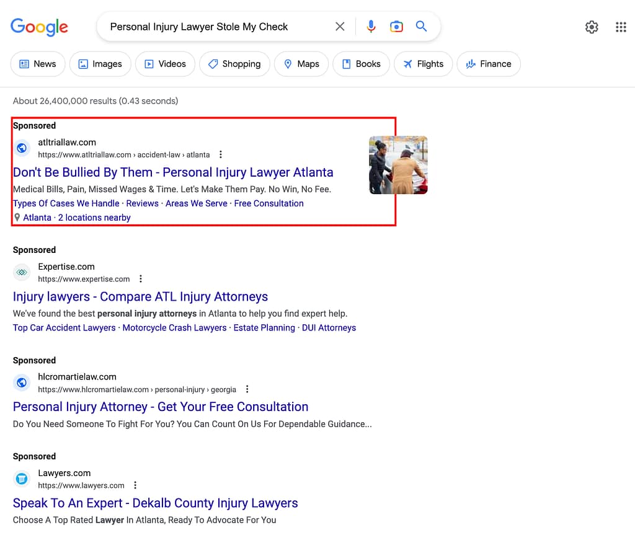Screen dimensions: 635x535
Task: Open 'DUI Attorneys' sitelink
Action: point(329,328)
